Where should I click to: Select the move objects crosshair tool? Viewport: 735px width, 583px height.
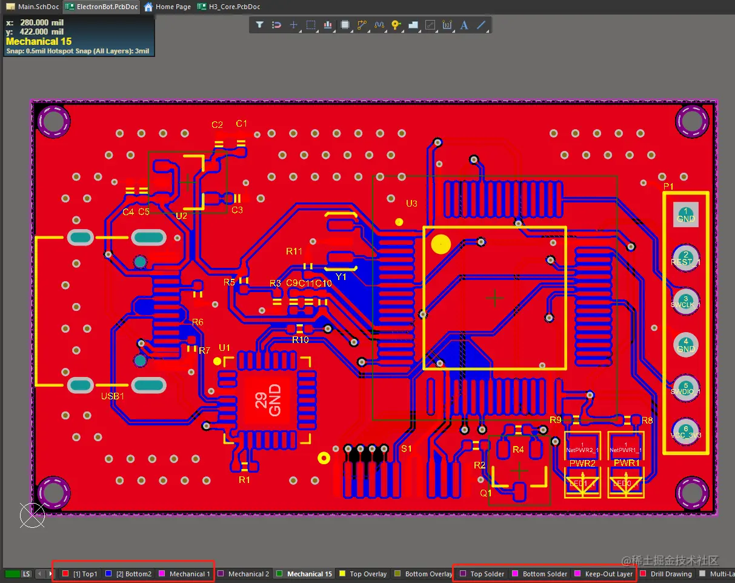293,25
